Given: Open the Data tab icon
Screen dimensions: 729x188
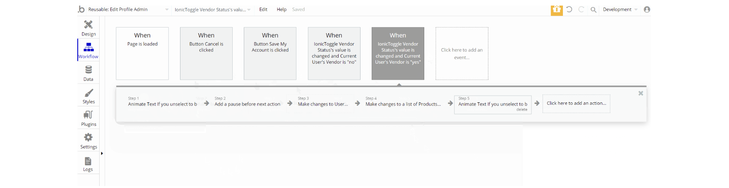Looking at the screenshot, I should tap(88, 70).
